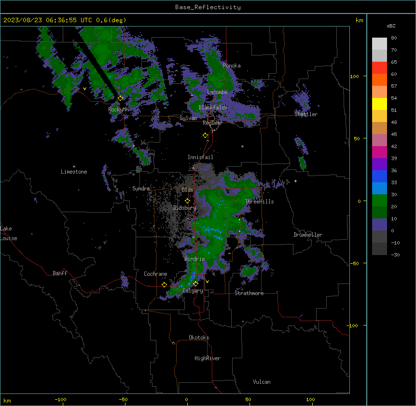Image resolution: width=416 pixels, height=406 pixels.
Task: Click the yellow diamond marker south of RedDeer
Action: [x=205, y=135]
